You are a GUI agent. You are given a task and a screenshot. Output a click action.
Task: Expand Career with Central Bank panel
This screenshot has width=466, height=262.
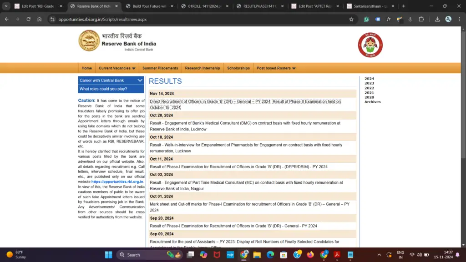click(x=111, y=80)
